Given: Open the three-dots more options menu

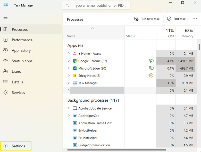Looking at the screenshot, I should point(195,19).
